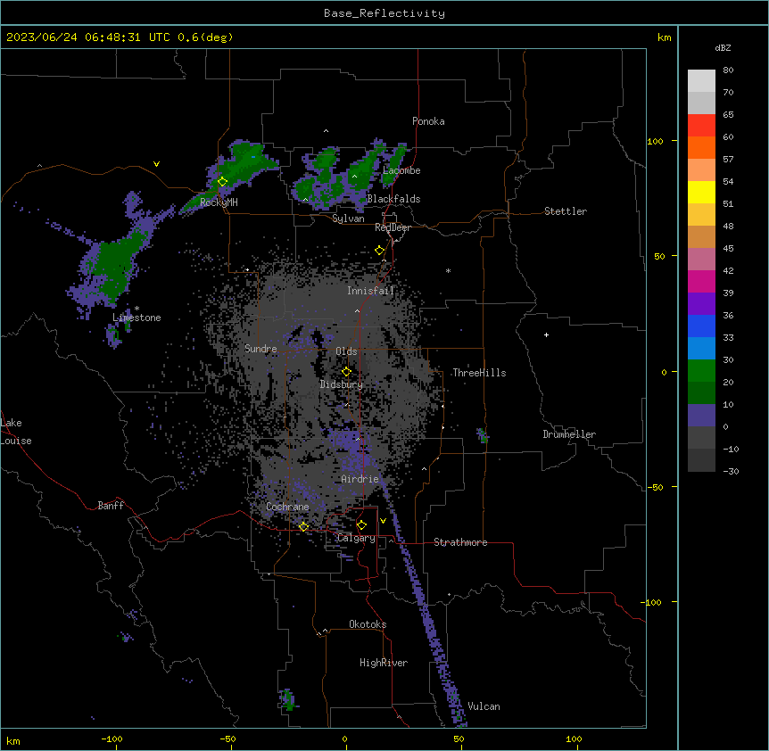Click the Sylvan label
Image resolution: width=769 pixels, height=751 pixels.
(x=348, y=219)
